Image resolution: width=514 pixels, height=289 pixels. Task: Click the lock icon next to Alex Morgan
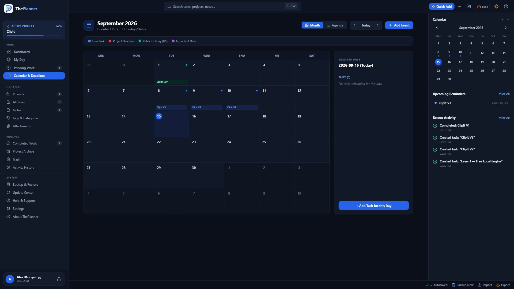tap(59, 279)
